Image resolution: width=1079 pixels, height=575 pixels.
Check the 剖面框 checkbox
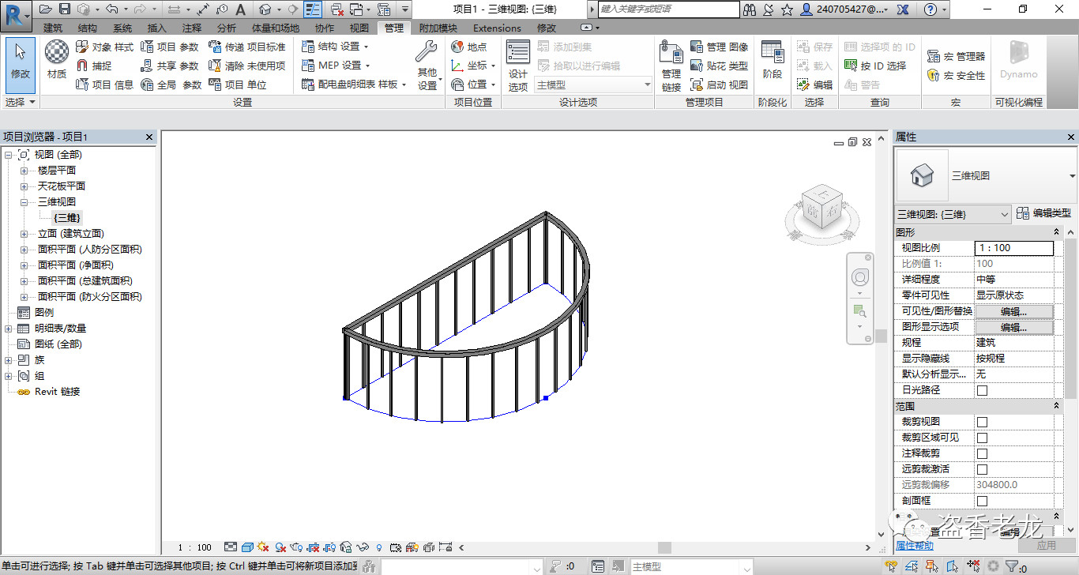[x=982, y=501]
